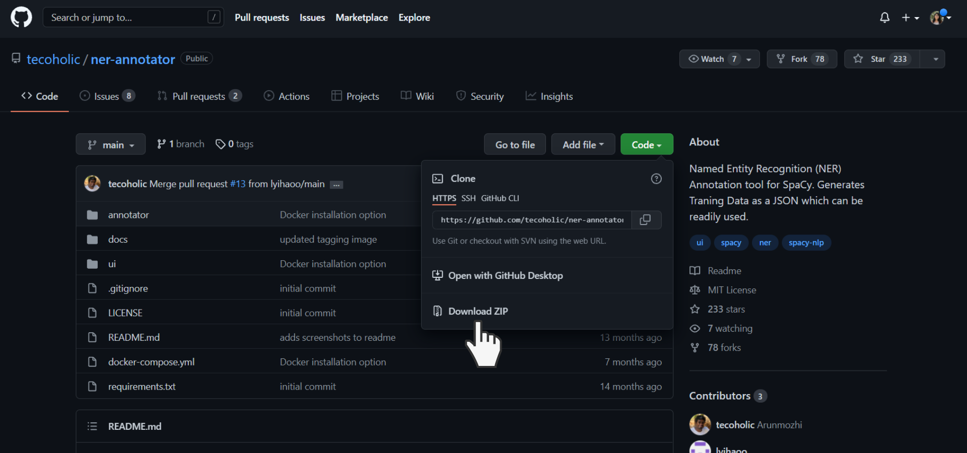The image size is (967, 453).
Task: Open the main branch selector
Action: click(x=111, y=144)
